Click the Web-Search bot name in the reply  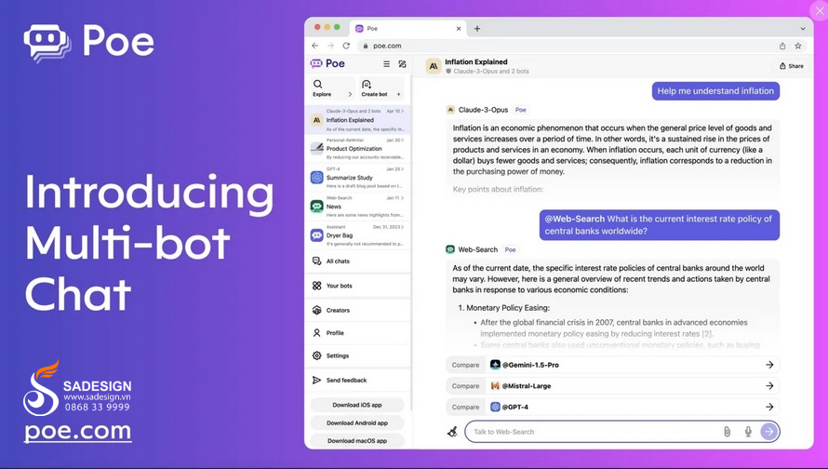click(477, 249)
